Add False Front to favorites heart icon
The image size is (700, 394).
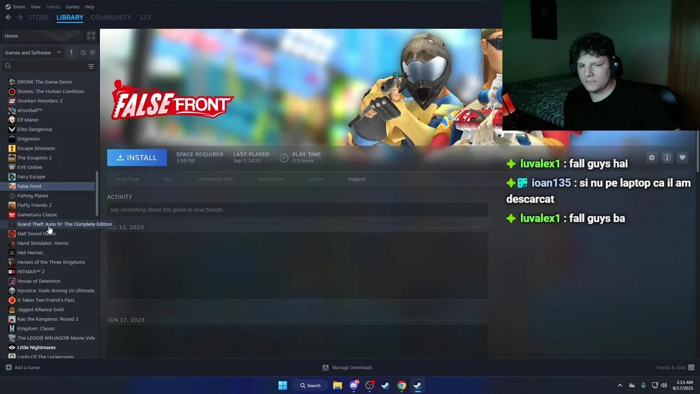682,158
